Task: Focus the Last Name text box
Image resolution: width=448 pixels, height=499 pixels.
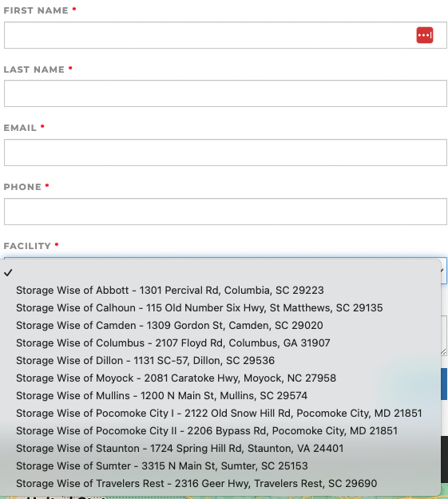Action: click(x=225, y=93)
